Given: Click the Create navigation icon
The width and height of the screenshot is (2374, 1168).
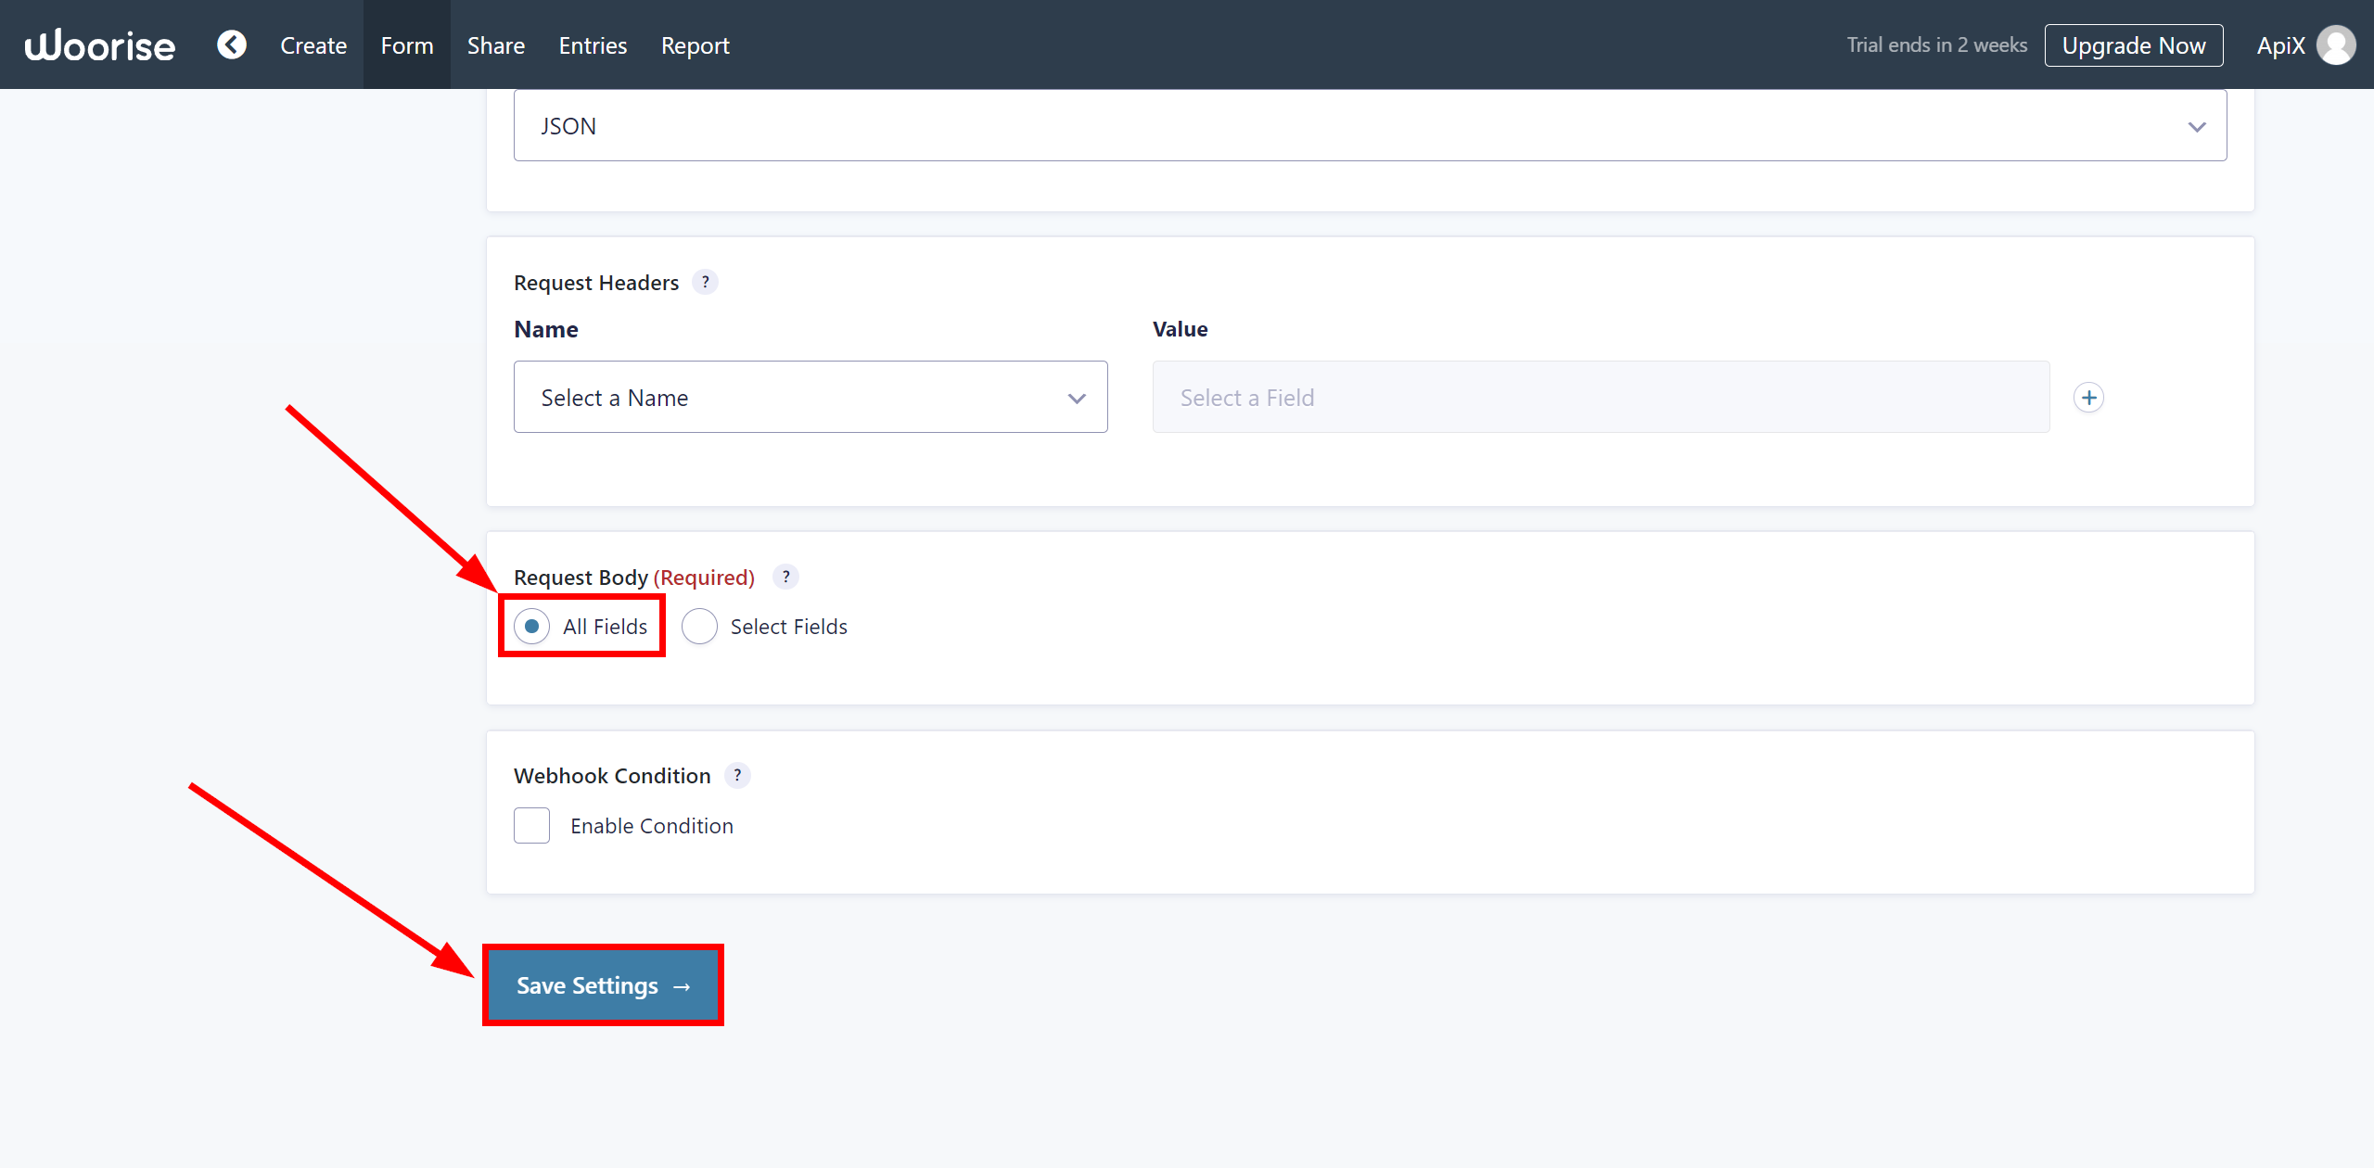Looking at the screenshot, I should pyautogui.click(x=312, y=44).
